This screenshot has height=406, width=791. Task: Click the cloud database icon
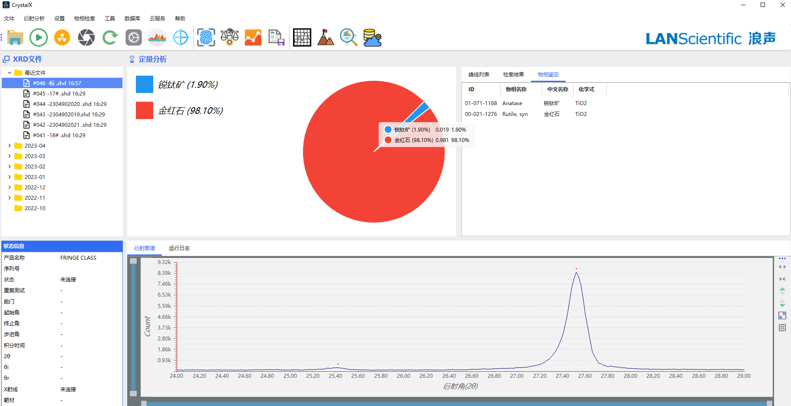tap(372, 38)
